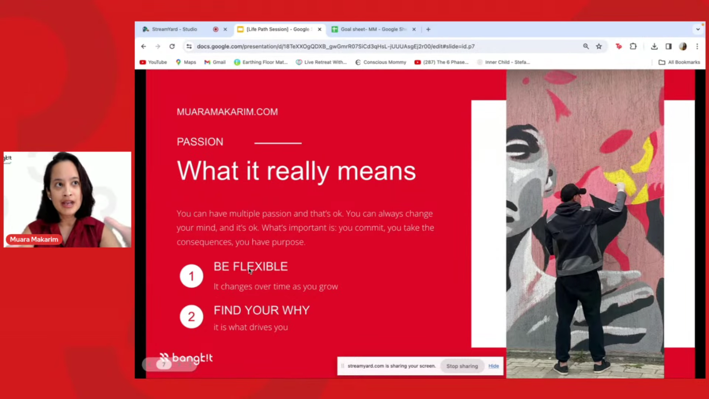Click the Muara Makarim name label
Screen dimensions: 709x399
pos(34,240)
